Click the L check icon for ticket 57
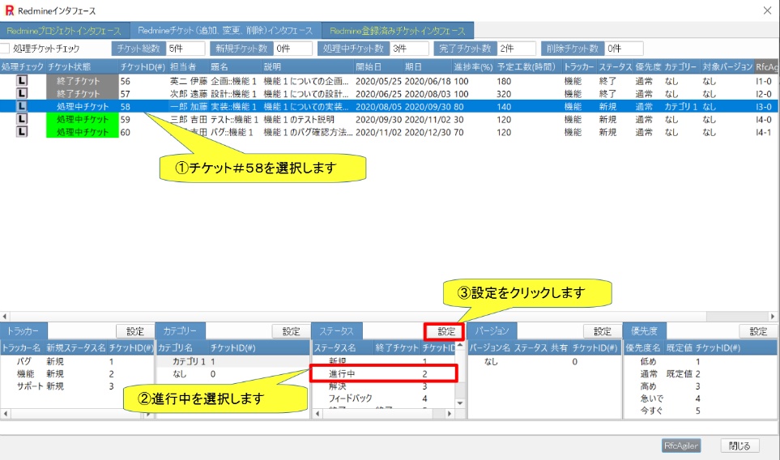This screenshot has height=460, width=780. tap(22, 93)
